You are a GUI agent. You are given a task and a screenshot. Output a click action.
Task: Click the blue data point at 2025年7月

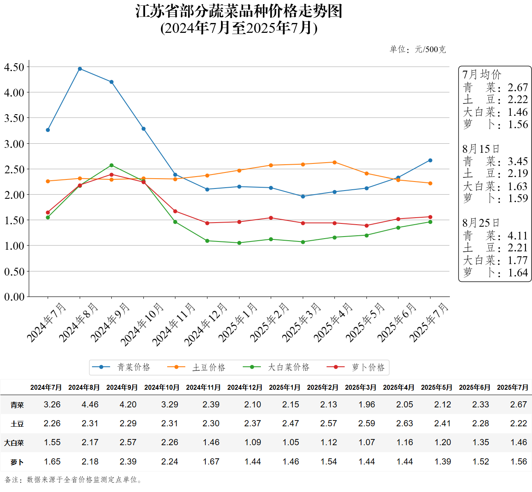point(430,160)
